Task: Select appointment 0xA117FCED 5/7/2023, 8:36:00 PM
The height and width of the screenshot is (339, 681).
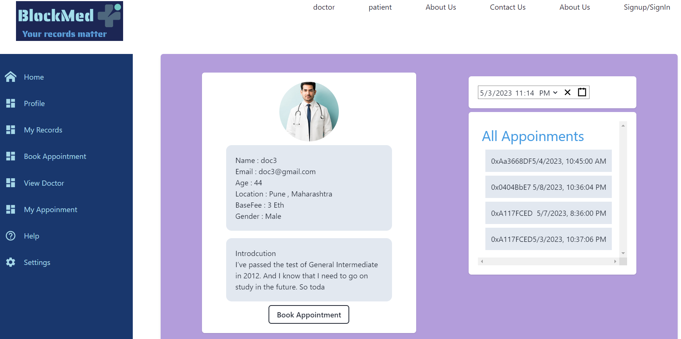Action: [x=548, y=213]
